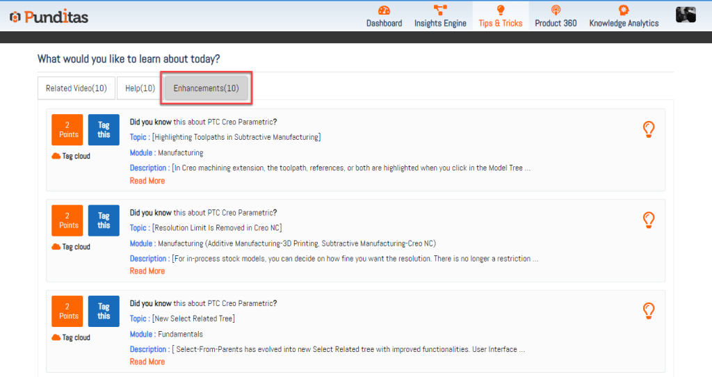Viewport: 712px width, 377px height.
Task: Open the Knowledge Analytics icon
Action: click(x=624, y=10)
